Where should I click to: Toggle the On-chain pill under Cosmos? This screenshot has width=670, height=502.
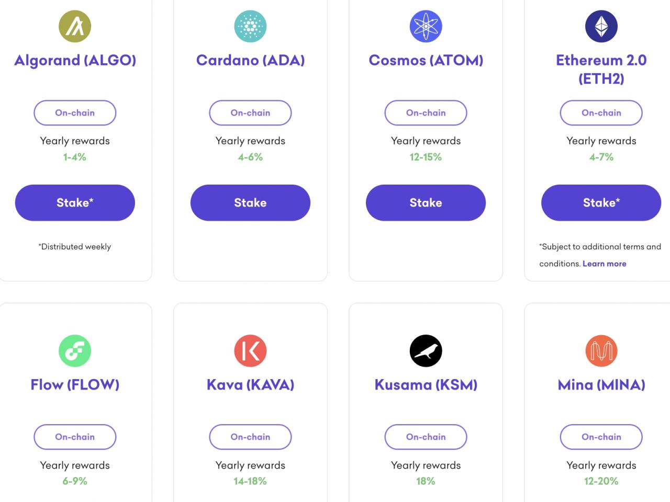point(426,113)
